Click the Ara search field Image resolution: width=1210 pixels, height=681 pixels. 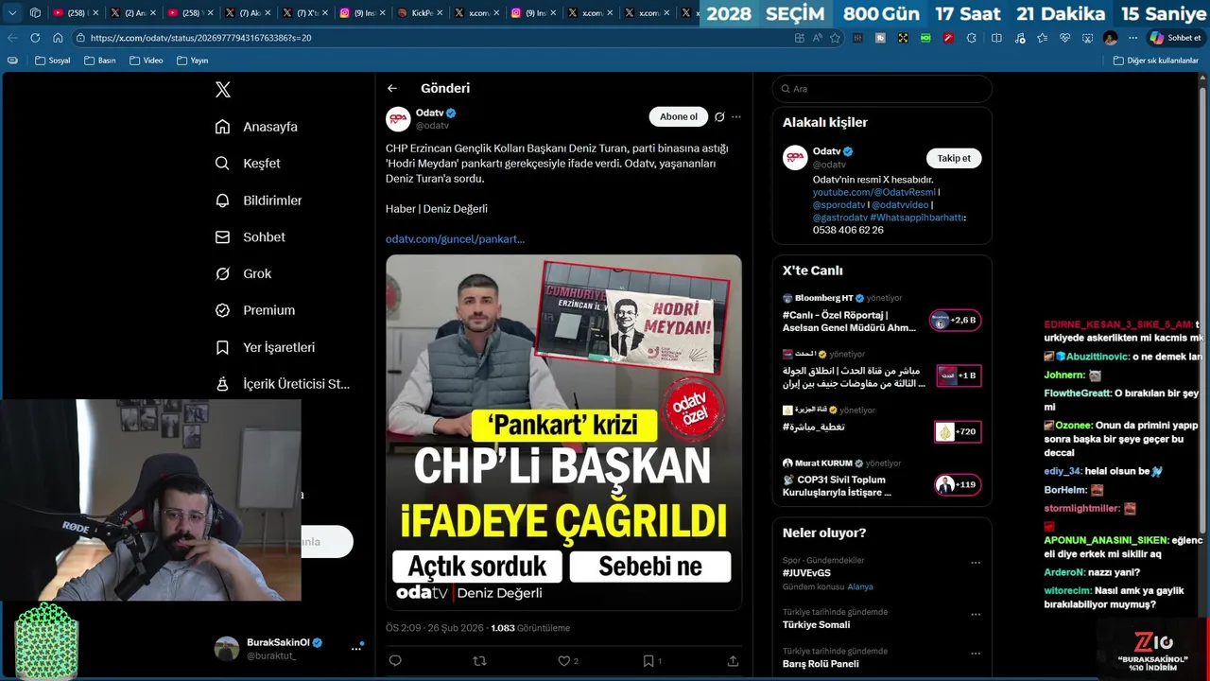click(x=882, y=89)
